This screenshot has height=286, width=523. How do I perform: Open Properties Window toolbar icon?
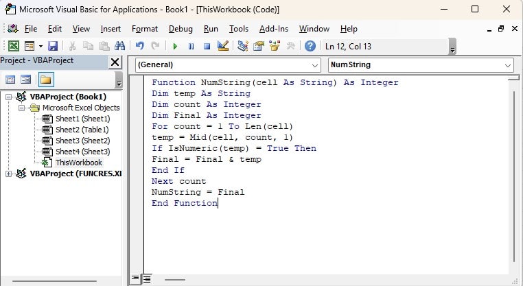[259, 46]
